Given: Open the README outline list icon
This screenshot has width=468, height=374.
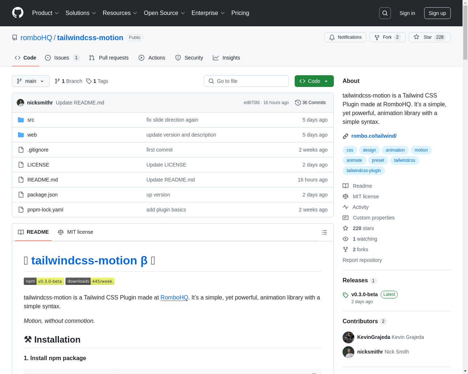Looking at the screenshot, I should point(324,232).
